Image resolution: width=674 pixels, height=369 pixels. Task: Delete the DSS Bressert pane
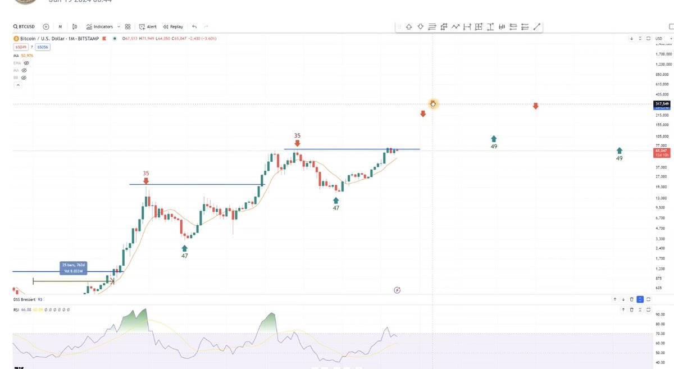click(631, 299)
